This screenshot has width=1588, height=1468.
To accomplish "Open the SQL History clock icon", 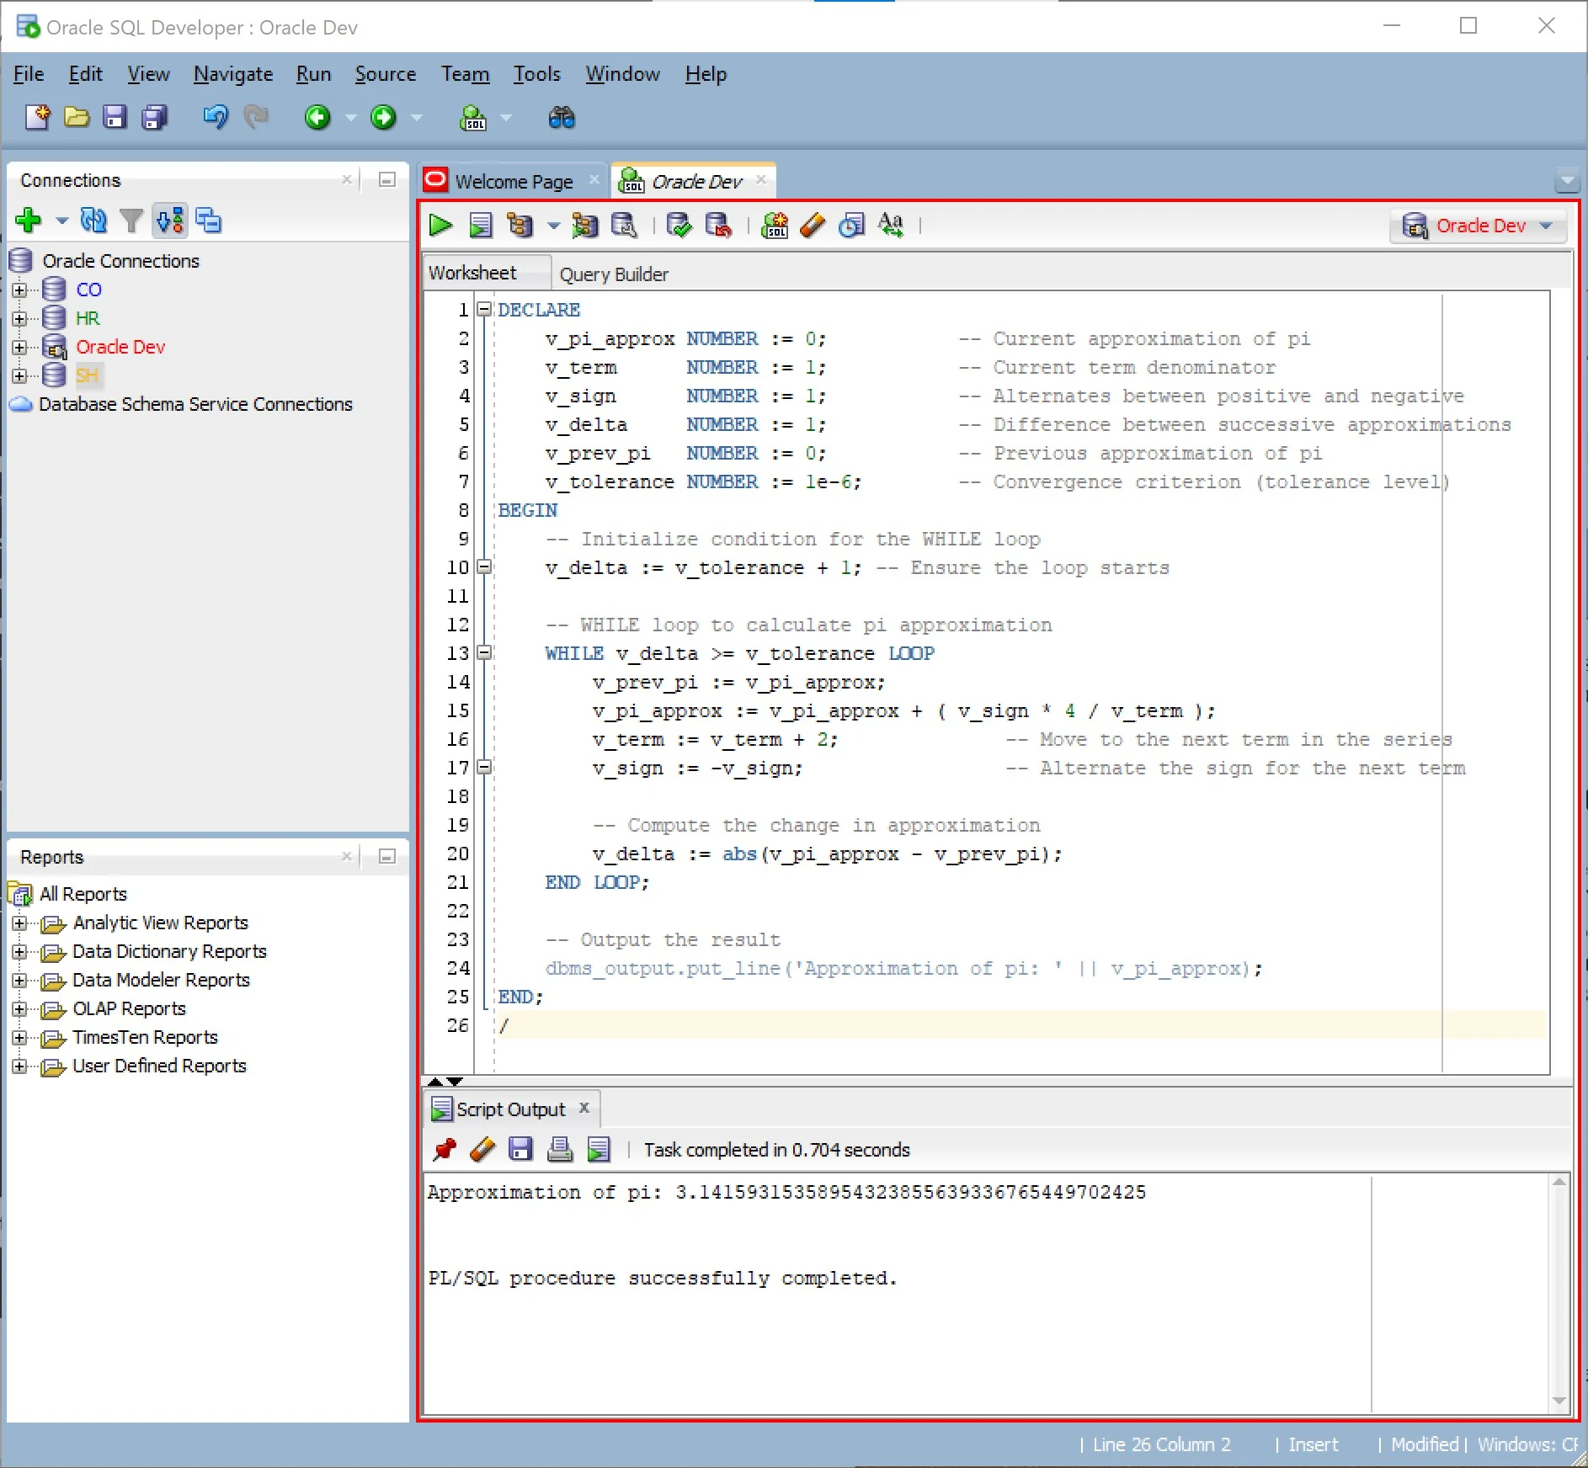I will point(851,226).
